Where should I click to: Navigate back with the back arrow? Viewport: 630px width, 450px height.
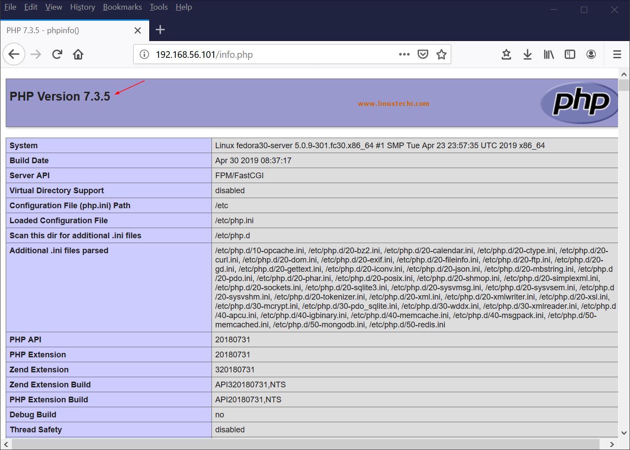pos(14,54)
